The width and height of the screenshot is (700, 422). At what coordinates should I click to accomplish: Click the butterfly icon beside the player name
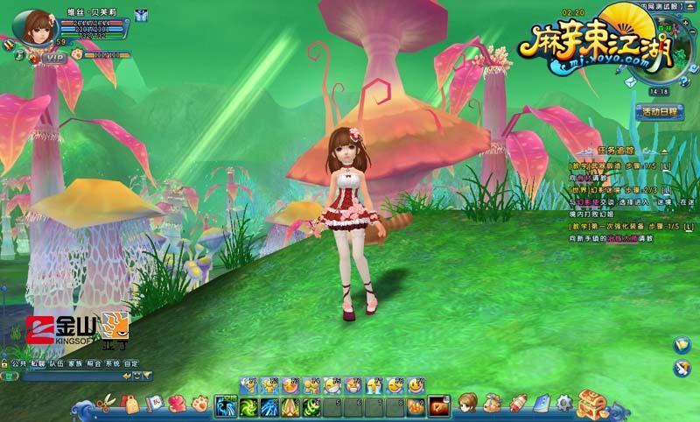(141, 16)
